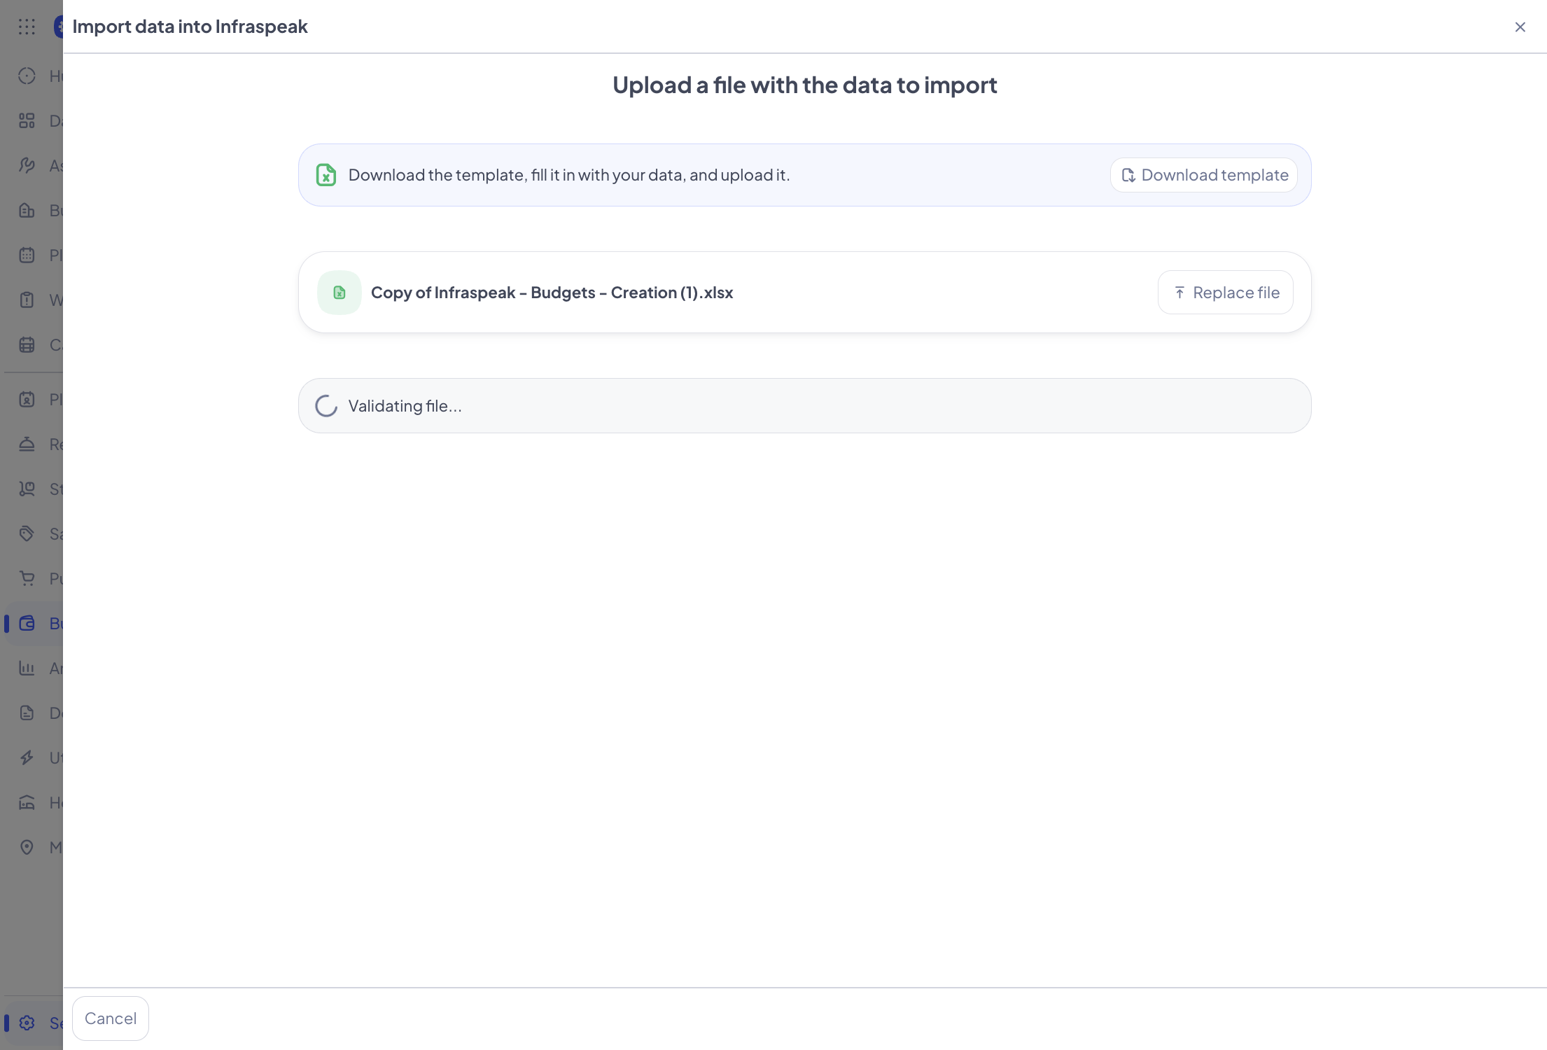Viewport: 1547px width, 1050px height.
Task: Open the shopping cart purchases sidebar icon
Action: click(x=27, y=579)
